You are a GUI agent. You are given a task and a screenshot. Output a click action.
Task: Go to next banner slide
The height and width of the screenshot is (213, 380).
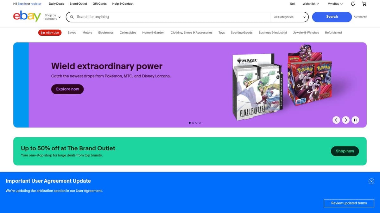point(346,120)
